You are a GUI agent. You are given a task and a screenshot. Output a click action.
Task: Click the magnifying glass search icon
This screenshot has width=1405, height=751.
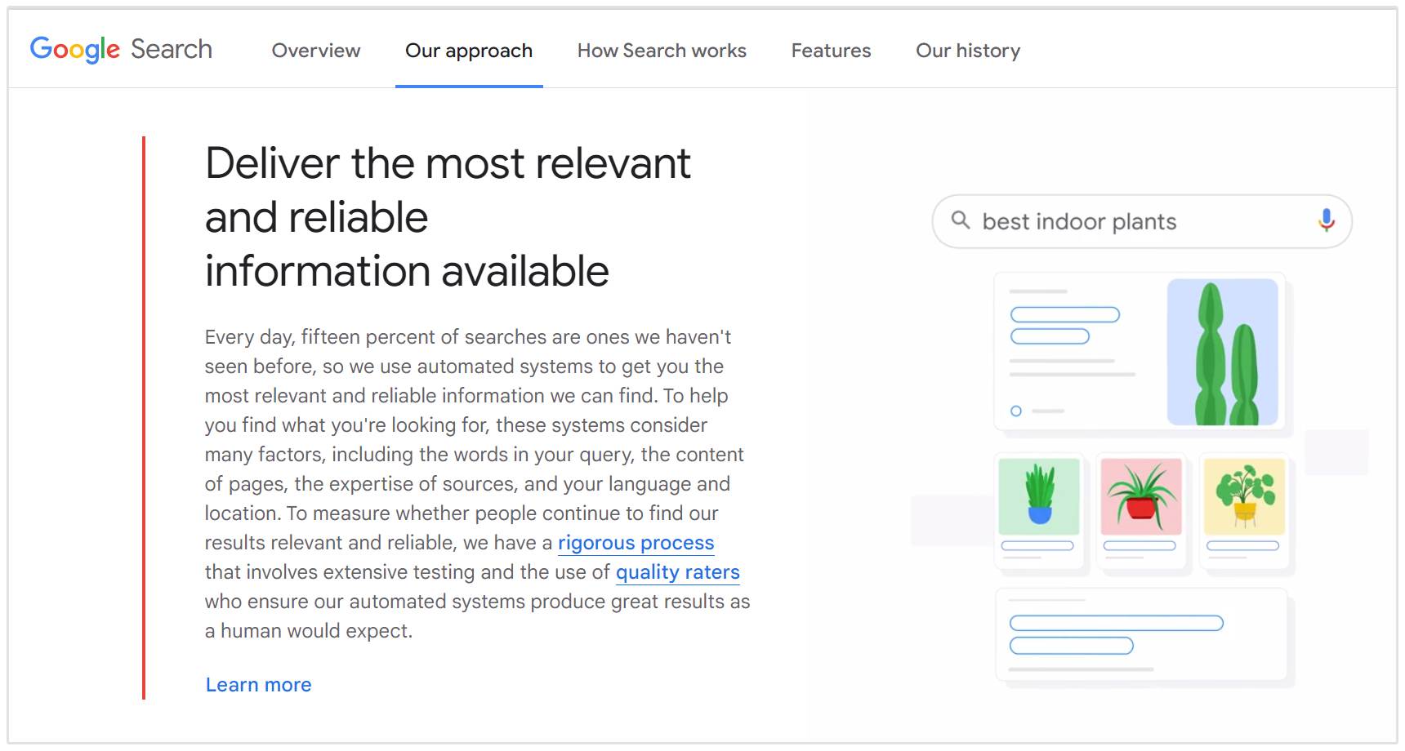[961, 220]
